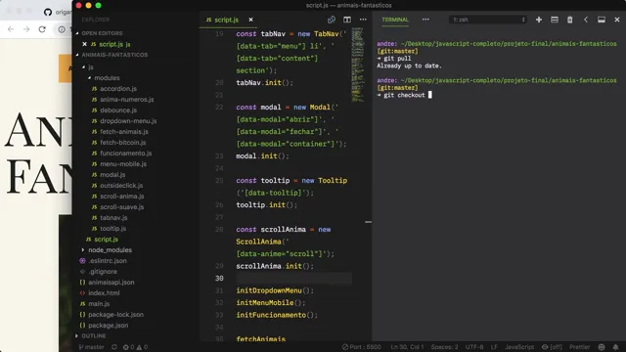Open index.html file

(x=104, y=293)
